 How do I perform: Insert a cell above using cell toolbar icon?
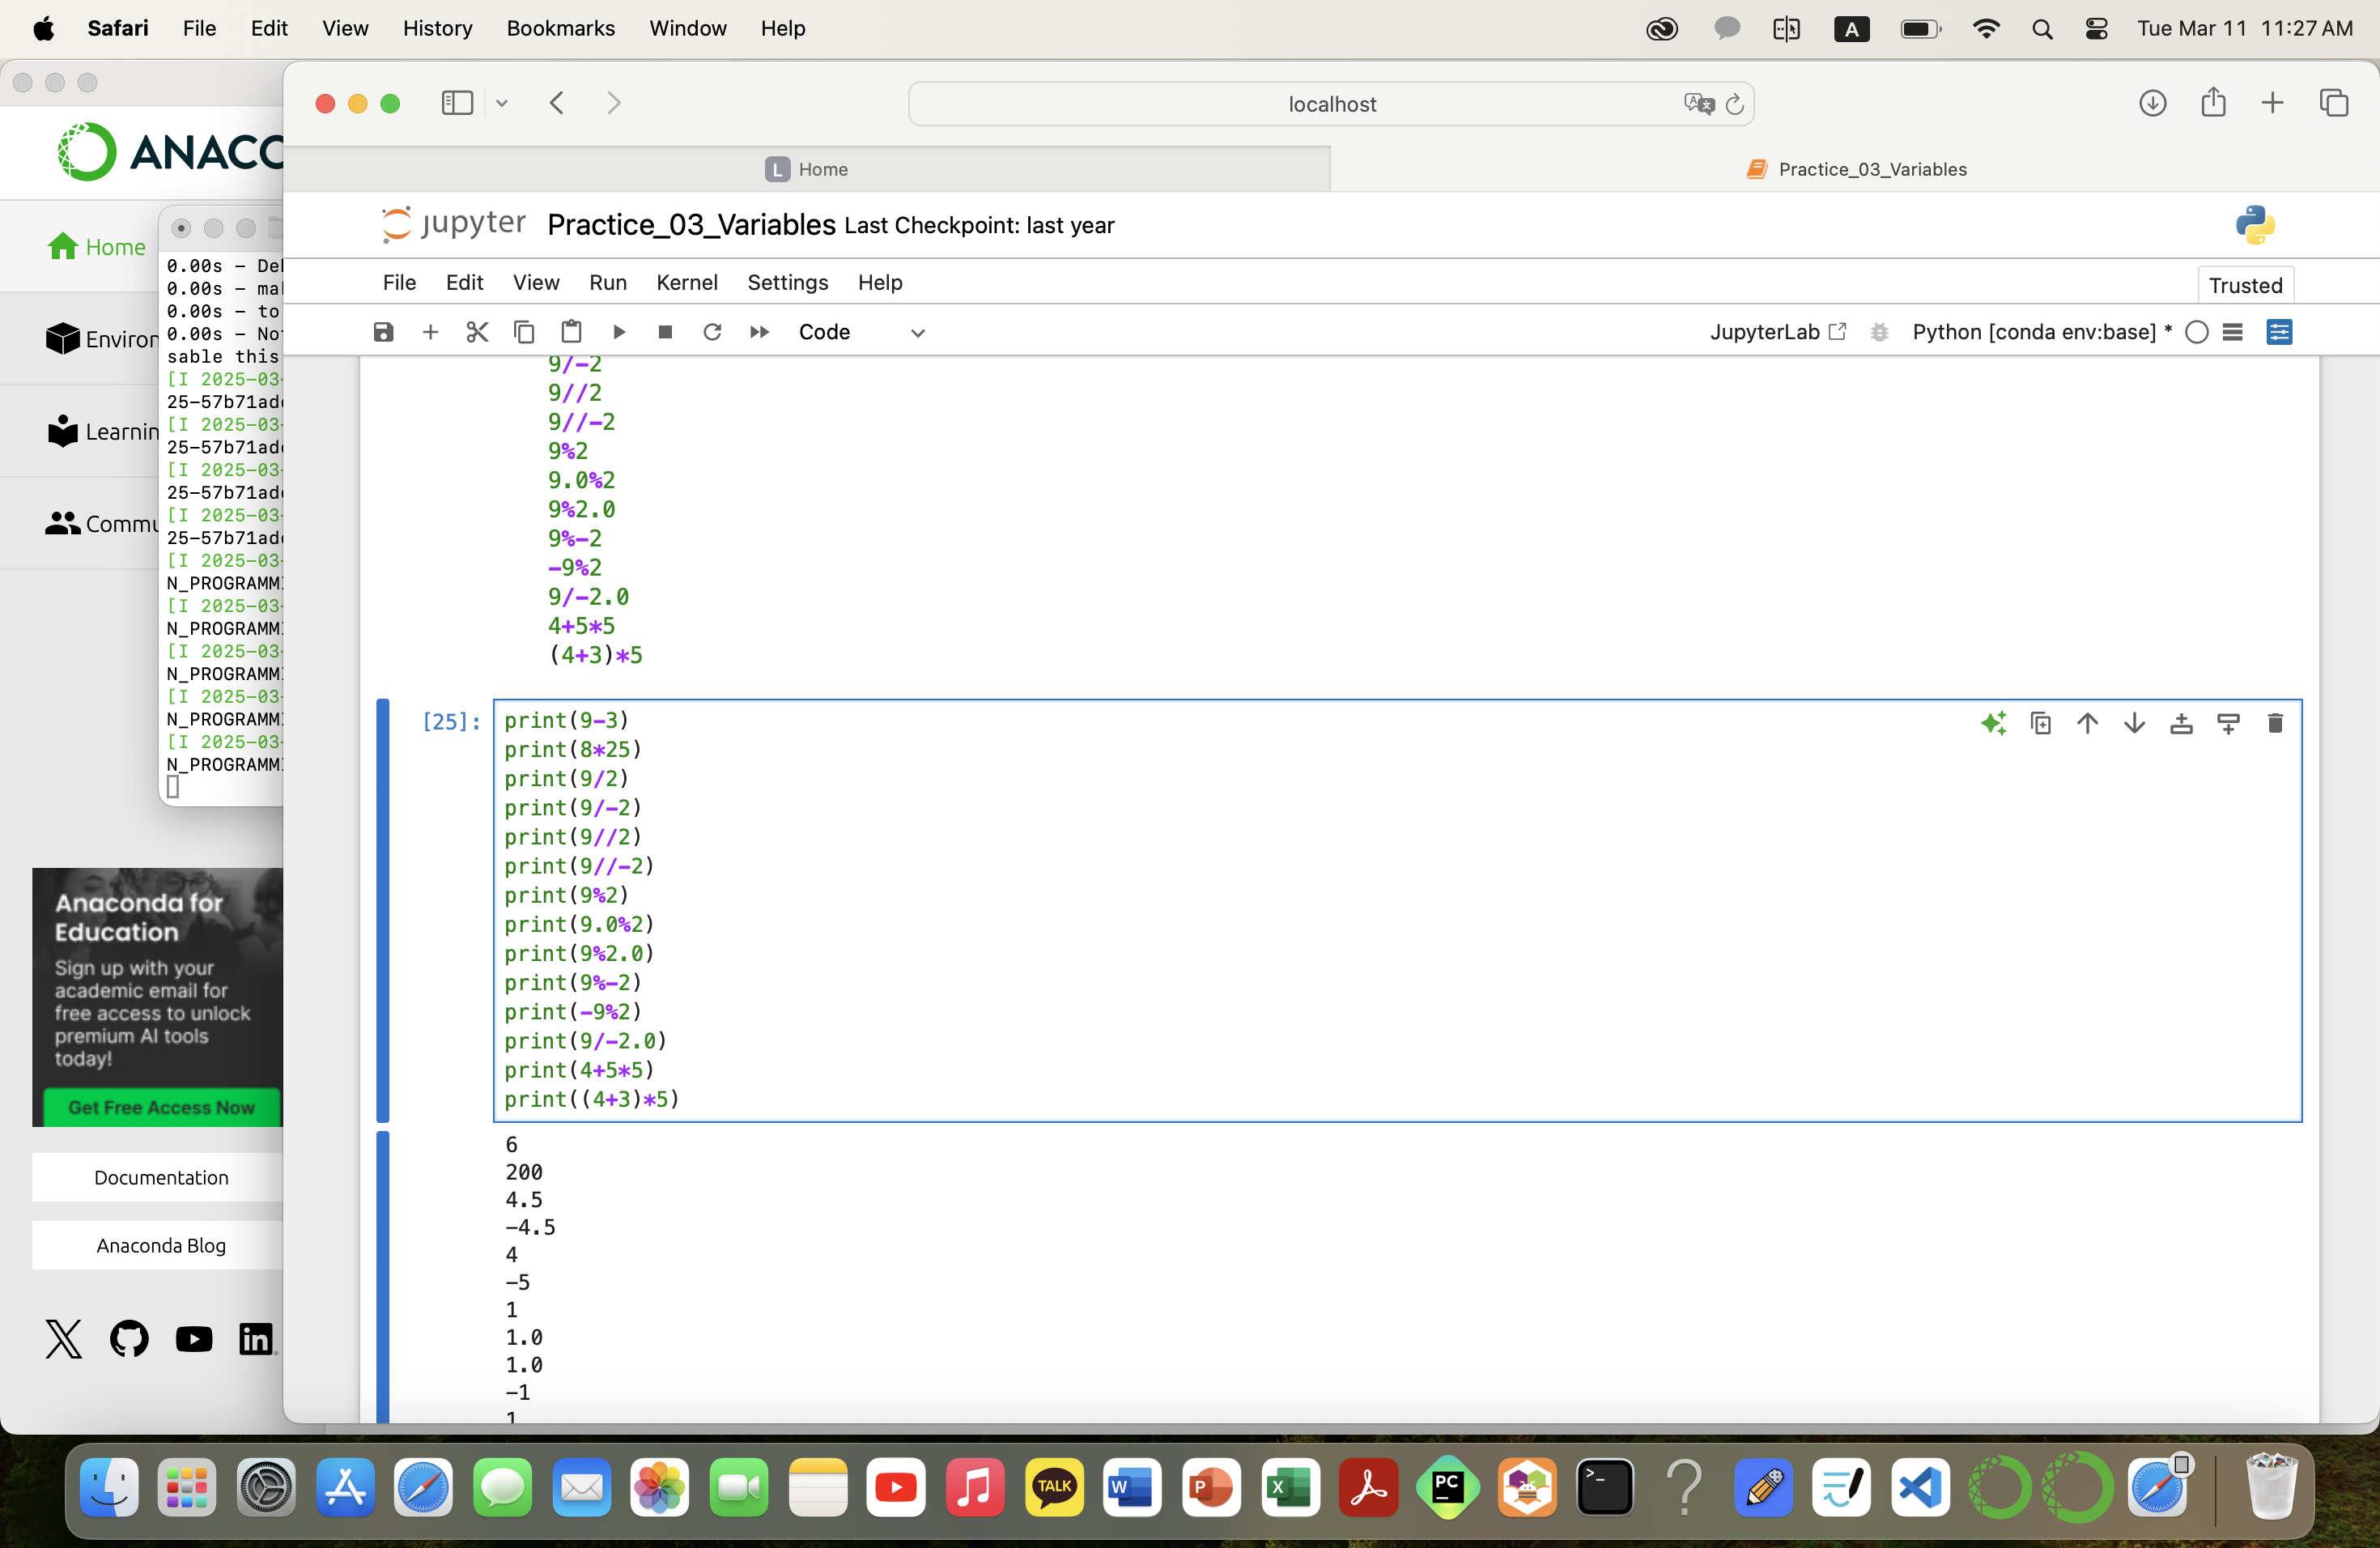click(x=2182, y=723)
